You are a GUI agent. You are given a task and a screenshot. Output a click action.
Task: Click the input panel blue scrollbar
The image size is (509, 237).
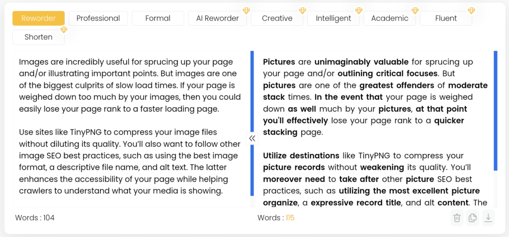tap(252, 123)
